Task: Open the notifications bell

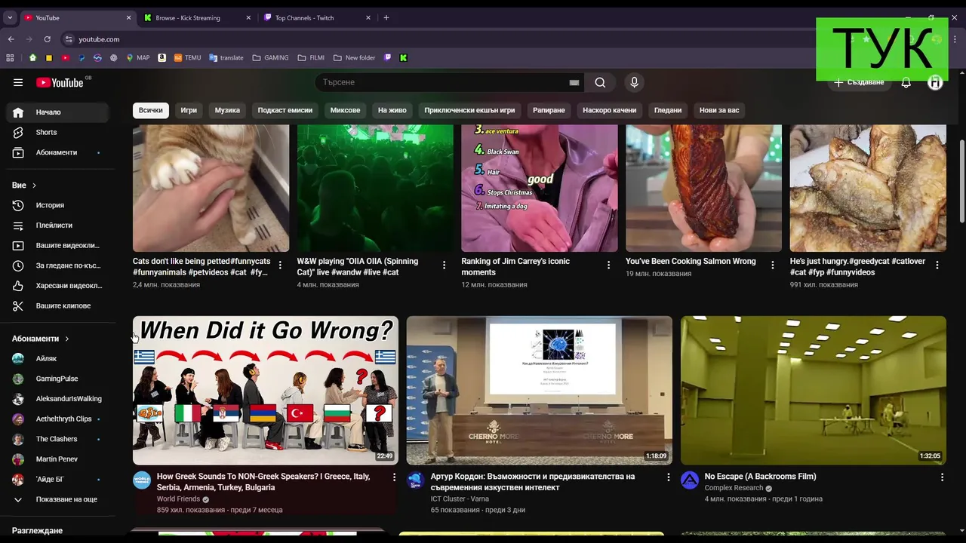Action: click(x=906, y=82)
